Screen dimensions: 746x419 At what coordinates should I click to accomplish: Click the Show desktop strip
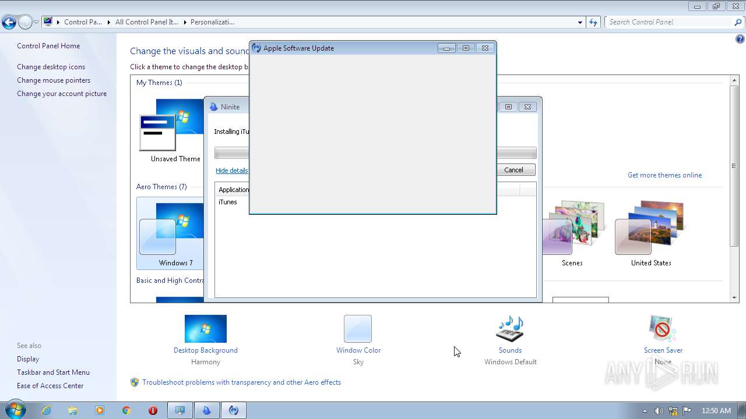[x=741, y=410]
